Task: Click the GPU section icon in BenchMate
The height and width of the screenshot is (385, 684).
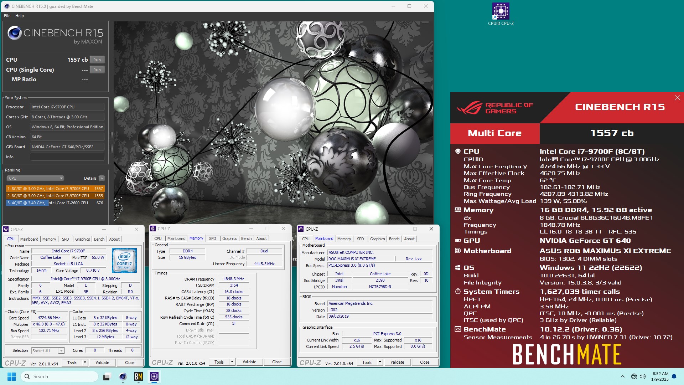Action: click(x=458, y=241)
